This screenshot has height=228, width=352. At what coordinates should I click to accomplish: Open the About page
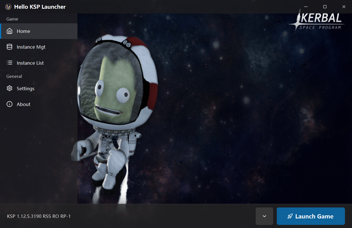point(39,104)
